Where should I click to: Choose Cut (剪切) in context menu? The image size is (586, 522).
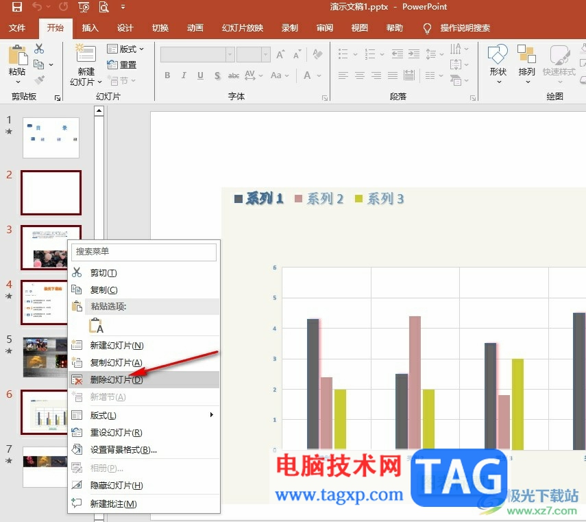(x=144, y=272)
